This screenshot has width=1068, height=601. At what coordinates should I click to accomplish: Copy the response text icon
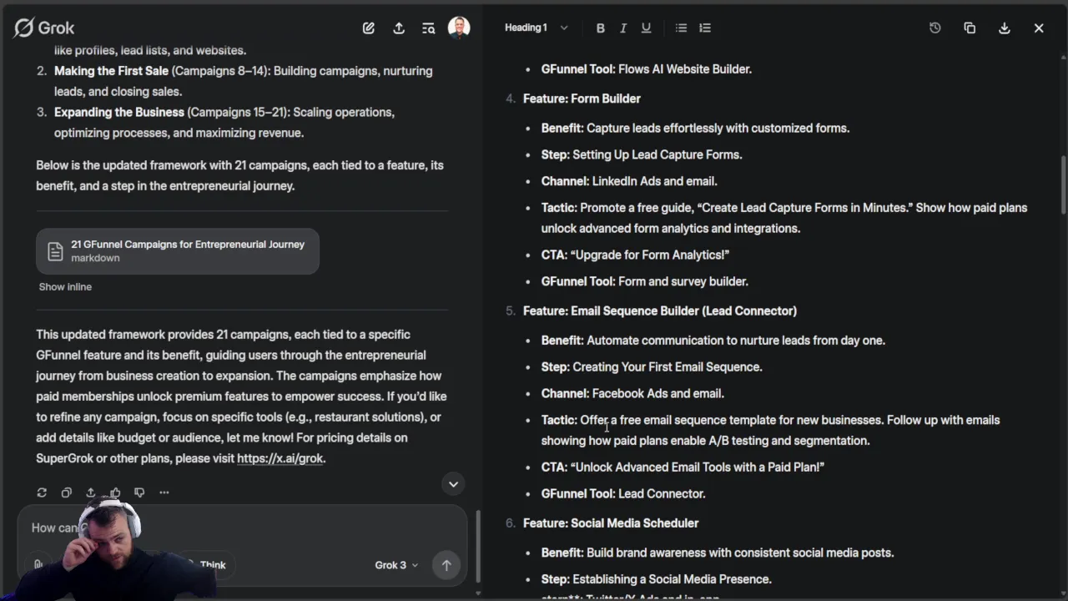[x=66, y=492]
